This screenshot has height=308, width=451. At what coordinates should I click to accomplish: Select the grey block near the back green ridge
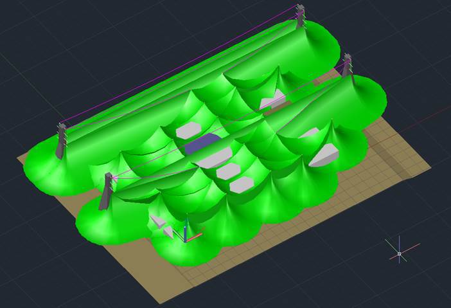click(x=272, y=100)
